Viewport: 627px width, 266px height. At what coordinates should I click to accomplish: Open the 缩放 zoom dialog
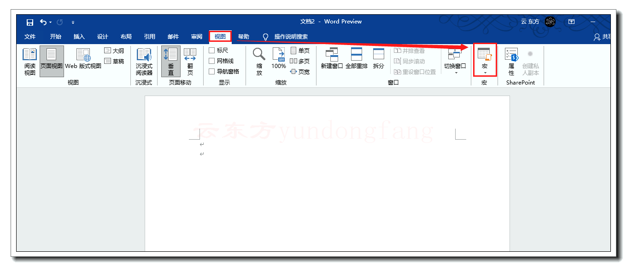pos(259,62)
